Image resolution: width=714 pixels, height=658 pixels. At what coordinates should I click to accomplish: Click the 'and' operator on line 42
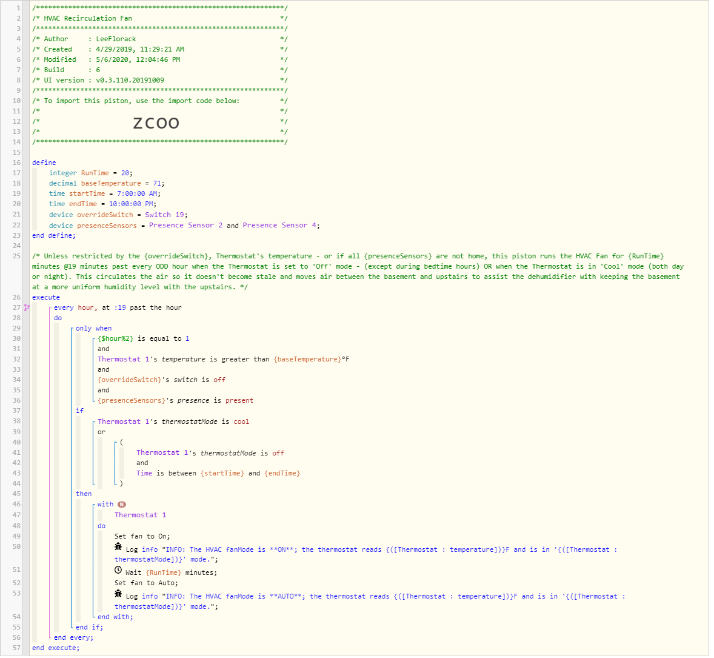click(x=142, y=463)
